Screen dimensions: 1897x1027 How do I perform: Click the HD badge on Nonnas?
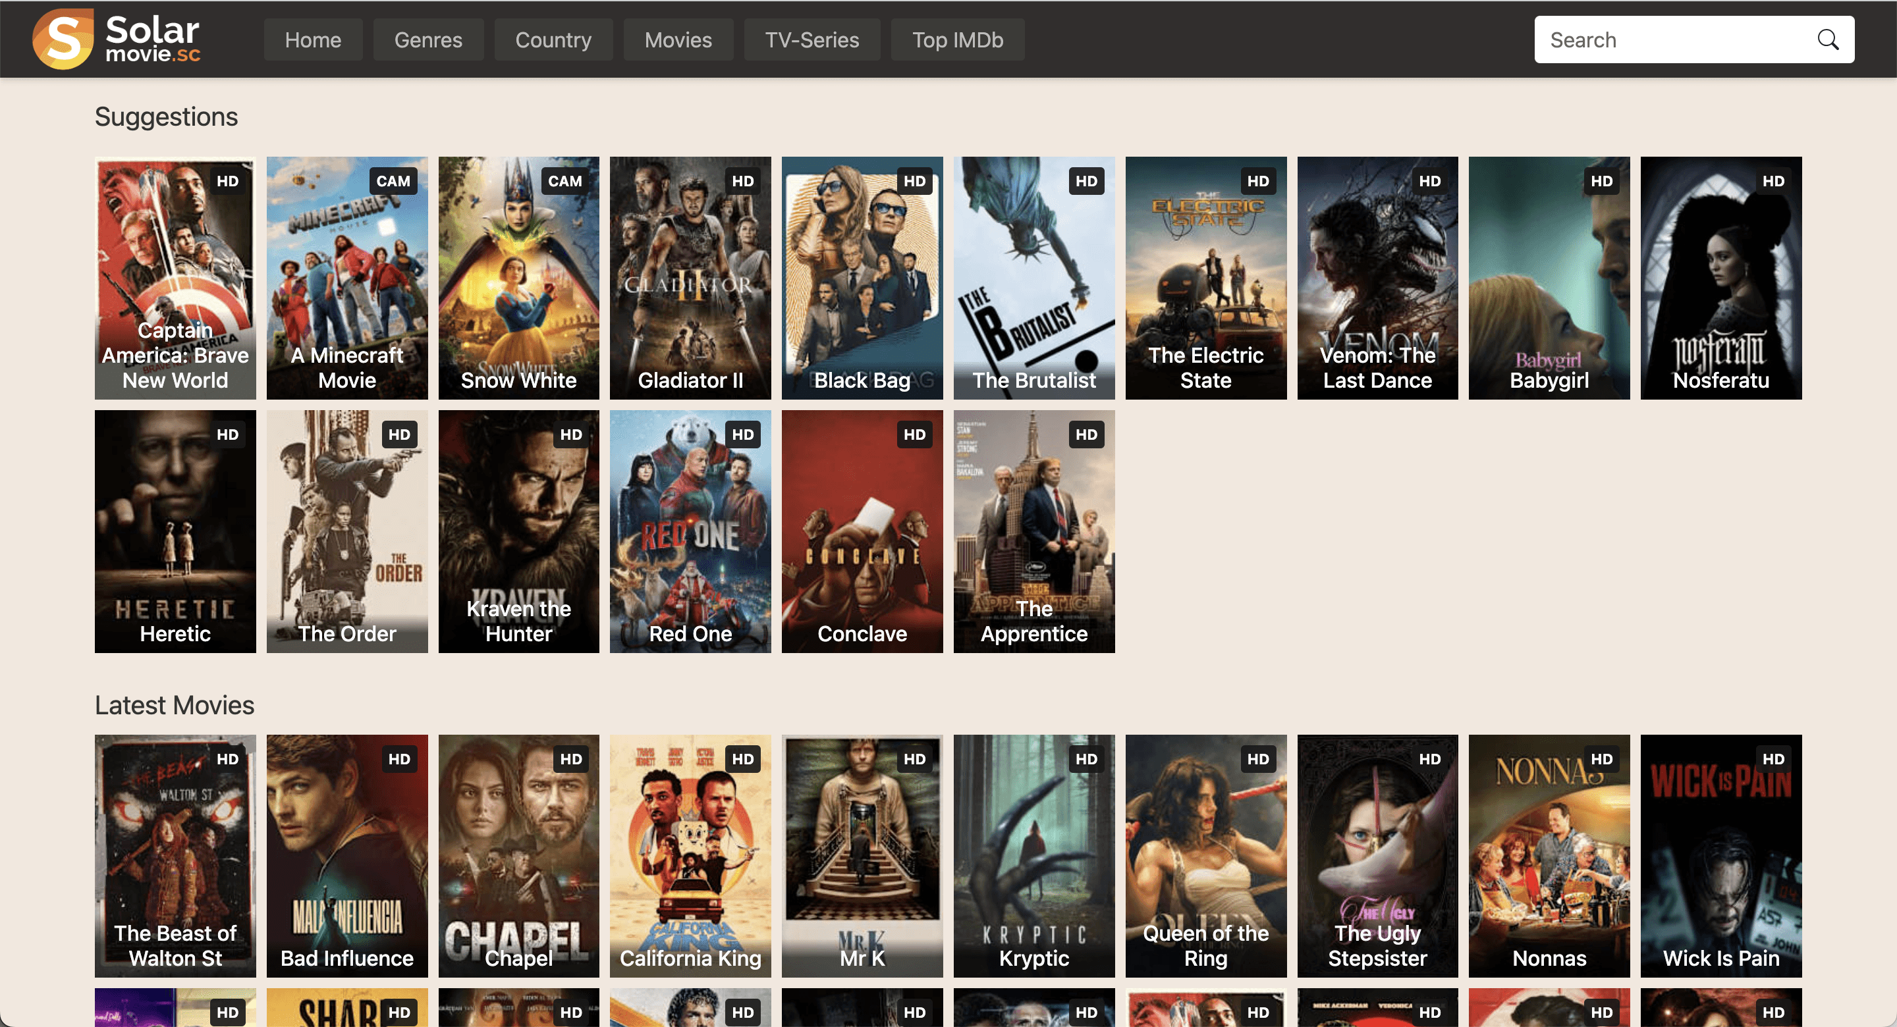pos(1602,759)
